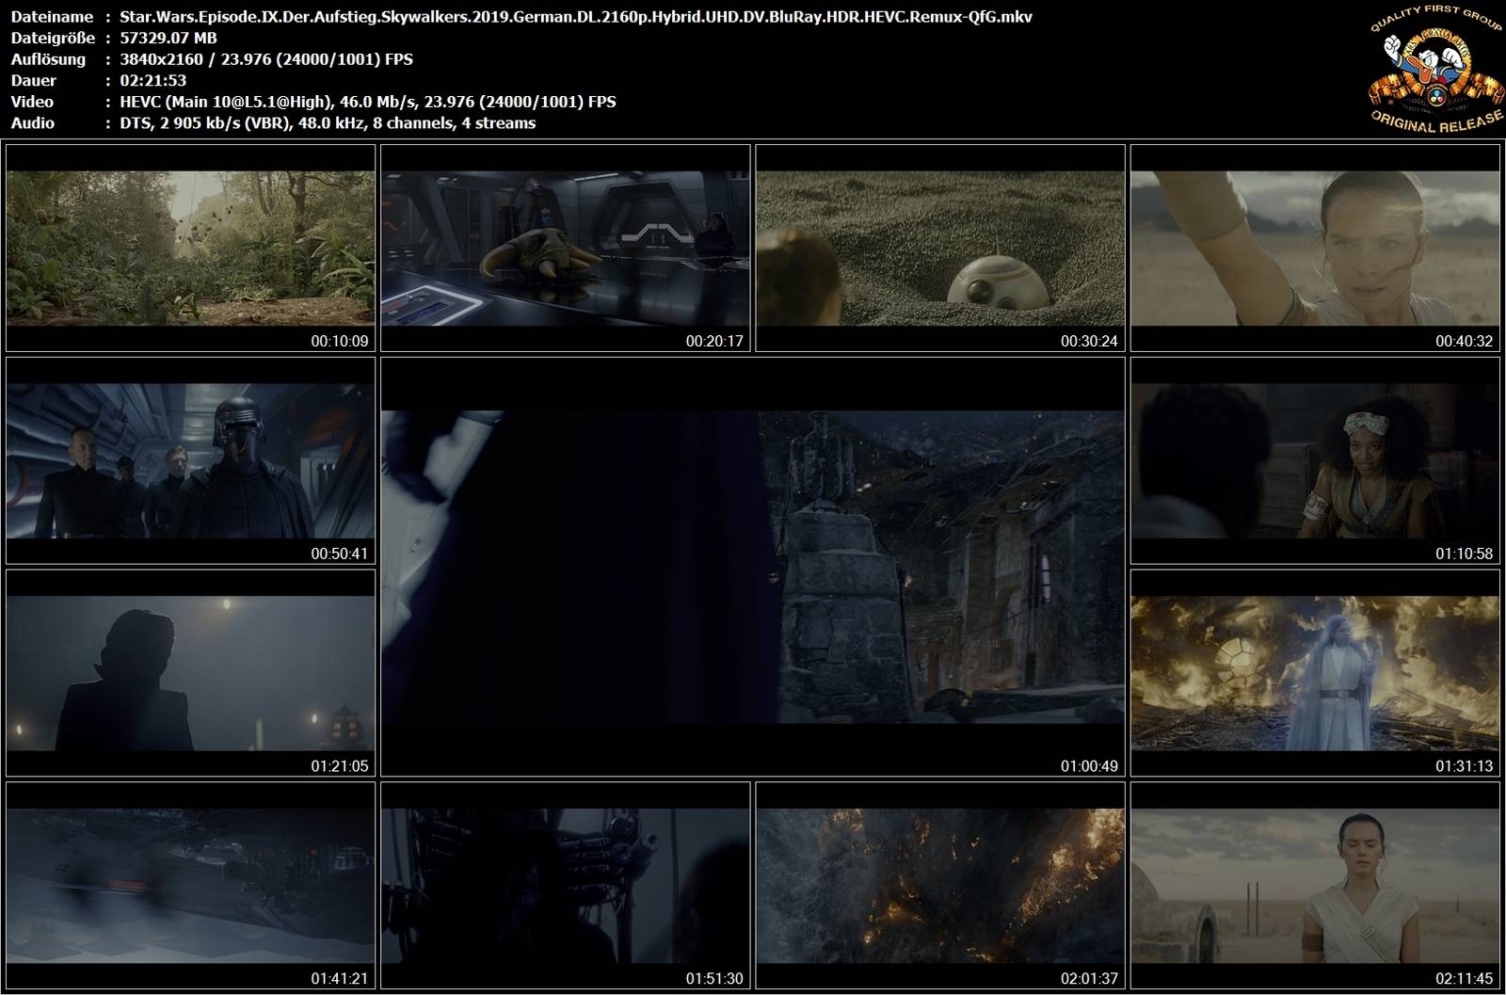Select the dark machinery thumbnail at 01:51:30

pos(565,885)
